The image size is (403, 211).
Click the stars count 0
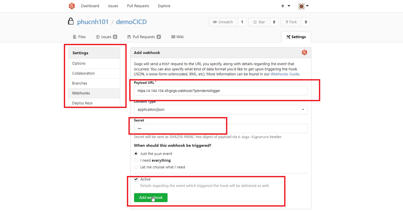click(274, 22)
